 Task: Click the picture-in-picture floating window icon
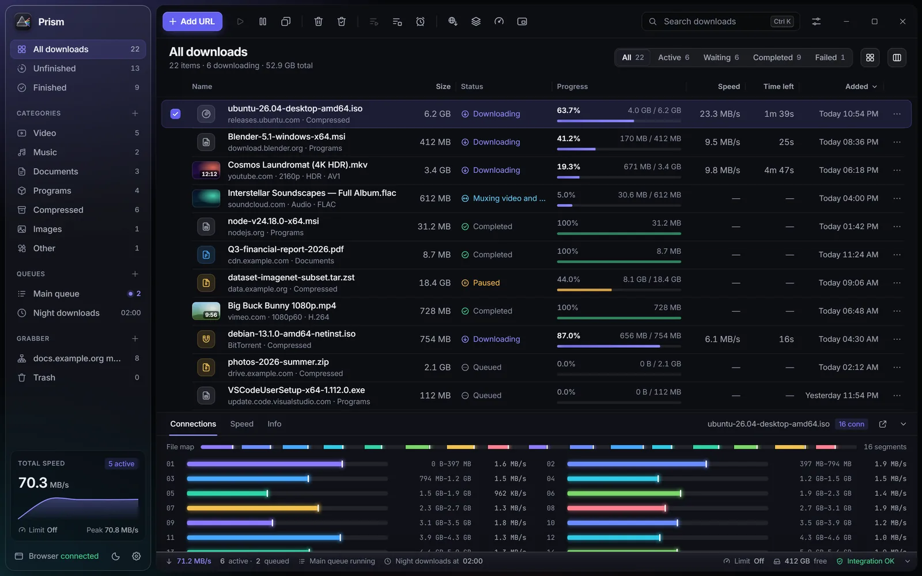522,21
